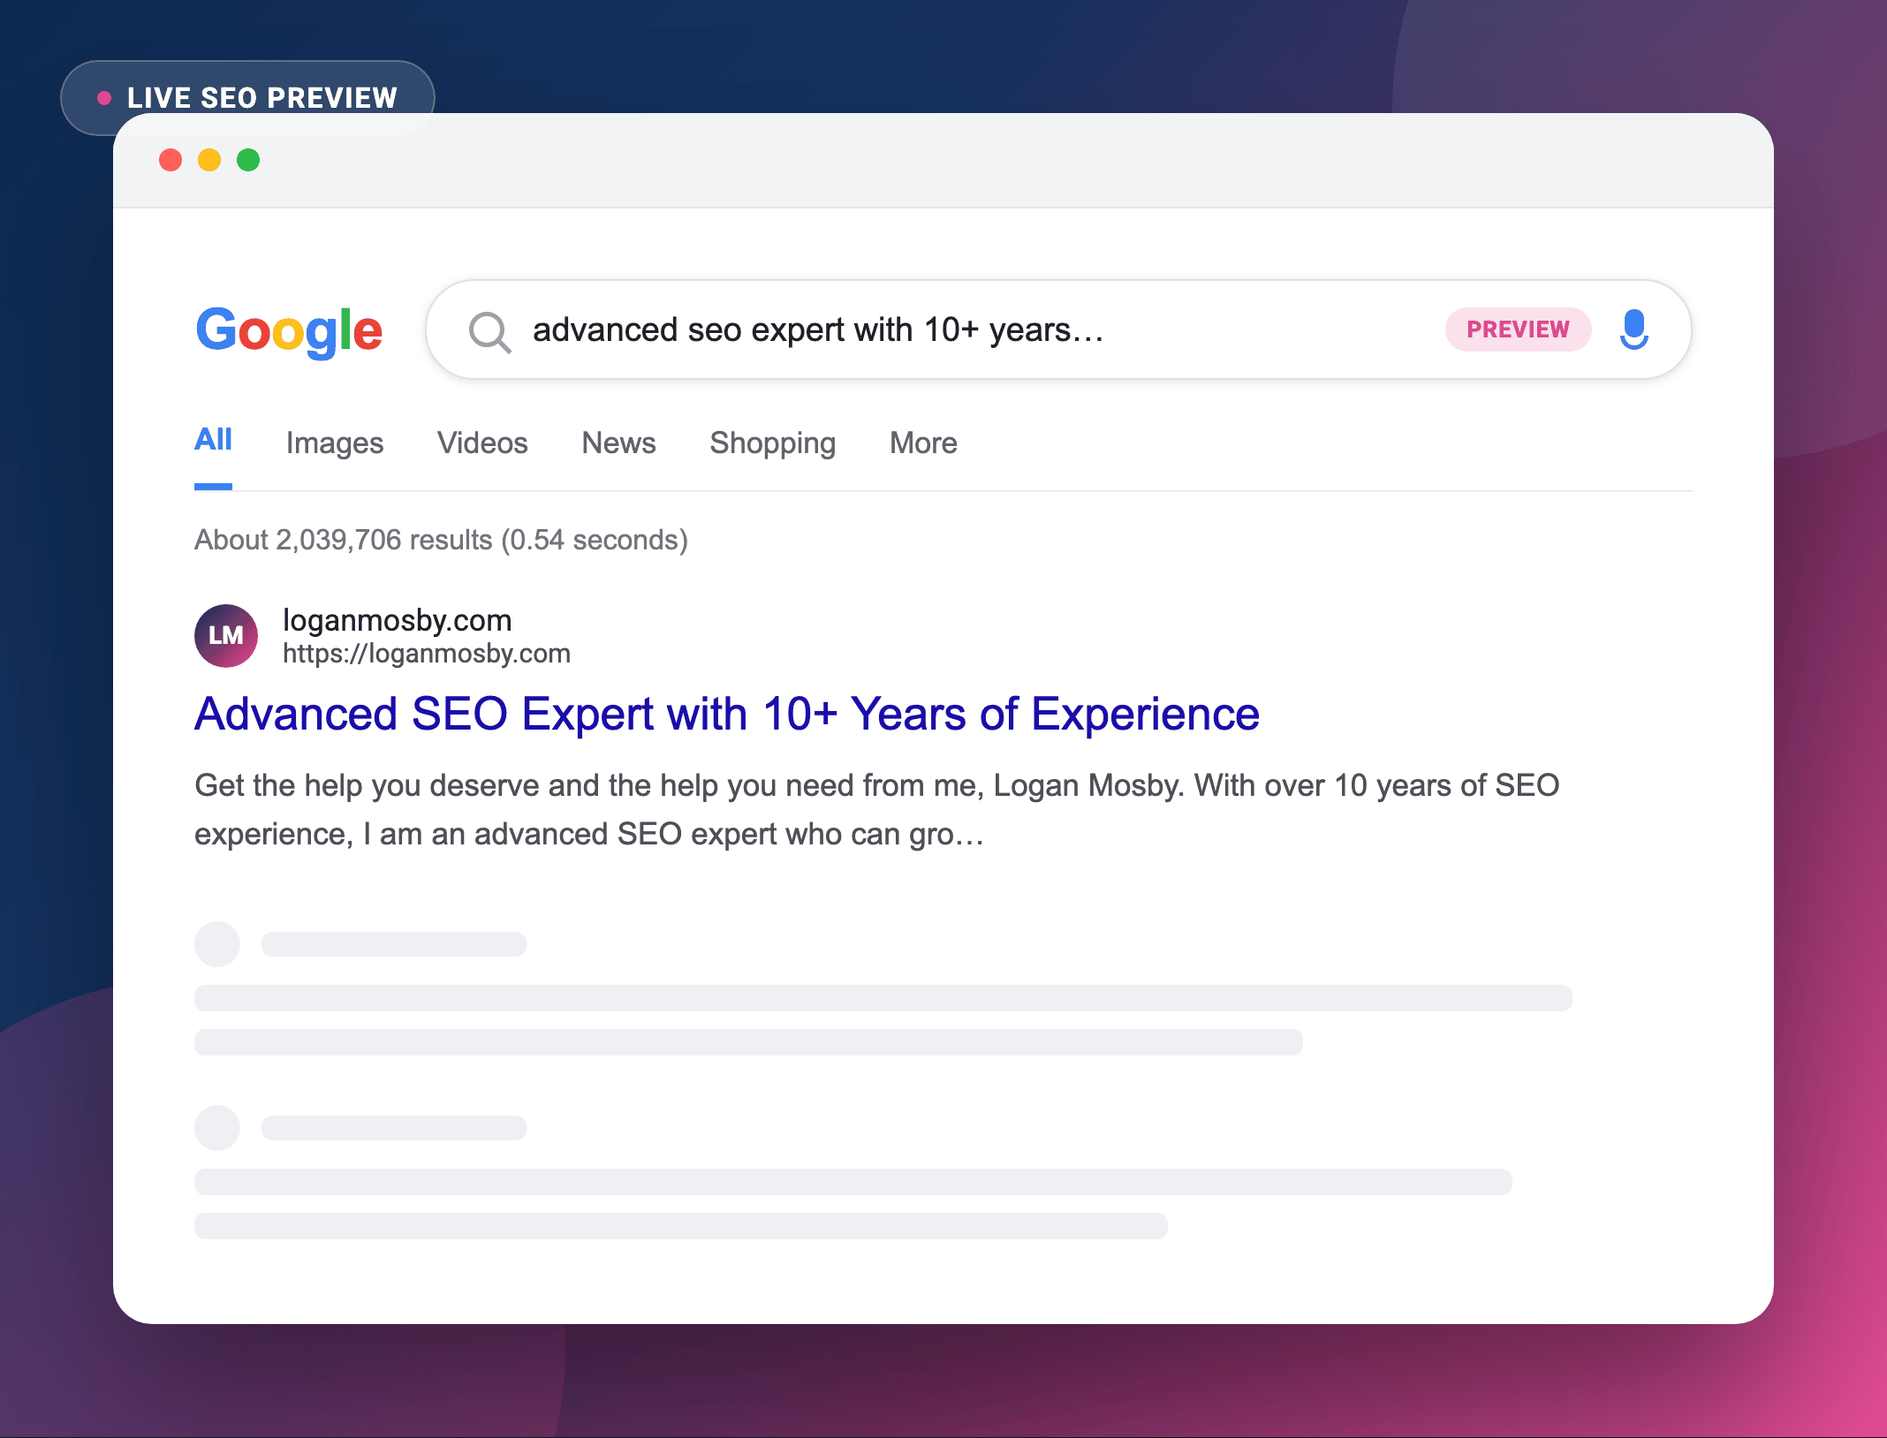1887x1438 pixels.
Task: Go to the News tab
Action: (618, 443)
